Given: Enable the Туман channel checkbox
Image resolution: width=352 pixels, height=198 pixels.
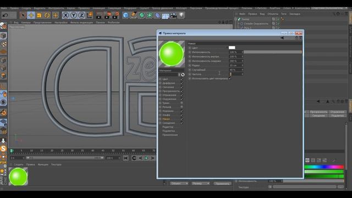Looking at the screenshot, I should [x=182, y=103].
